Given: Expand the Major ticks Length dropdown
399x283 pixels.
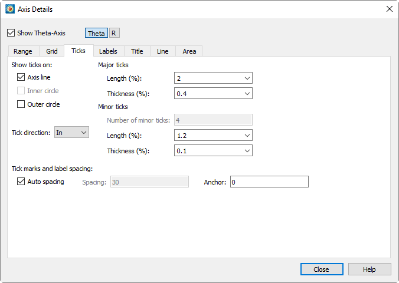Looking at the screenshot, I should (213, 78).
